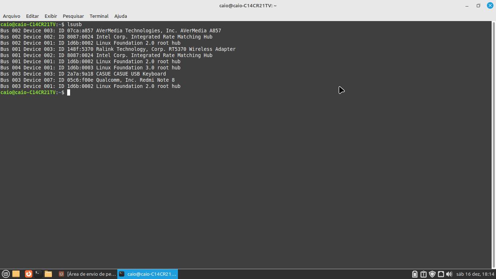The height and width of the screenshot is (279, 496).
Task: Open the shield update manager icon
Action: point(432,274)
